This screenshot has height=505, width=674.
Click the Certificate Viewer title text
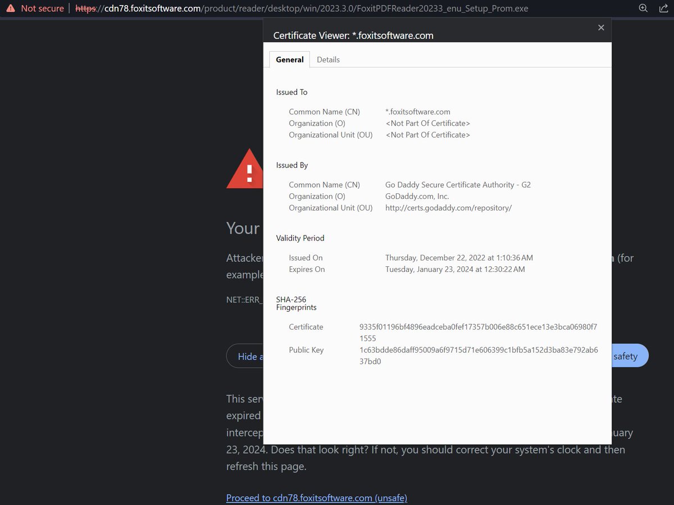tap(353, 35)
